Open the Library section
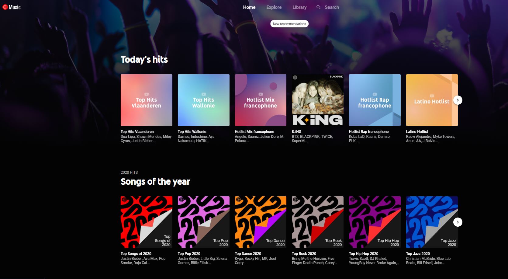 pyautogui.click(x=299, y=7)
